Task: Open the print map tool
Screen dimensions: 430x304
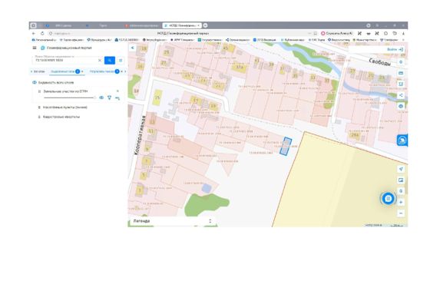Action: (401, 84)
